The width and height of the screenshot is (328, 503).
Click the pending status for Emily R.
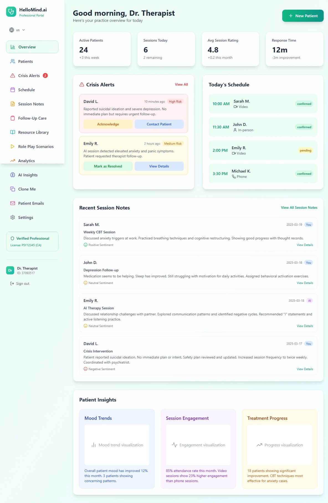point(305,150)
